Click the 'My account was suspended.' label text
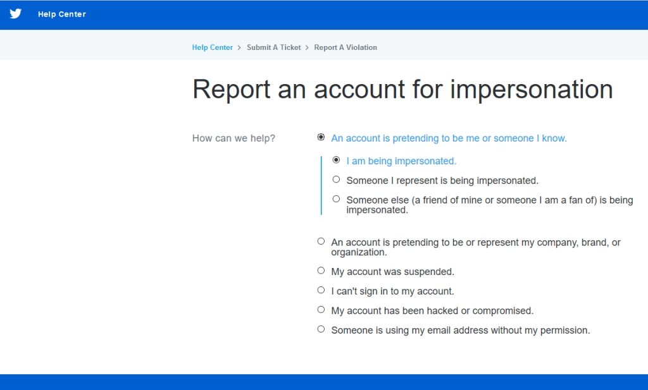This screenshot has height=390, width=648. [392, 272]
